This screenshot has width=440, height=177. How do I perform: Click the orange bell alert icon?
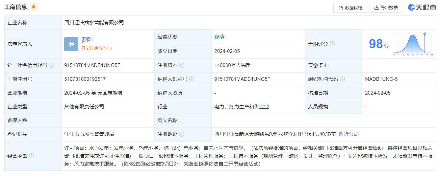pyautogui.click(x=34, y=7)
